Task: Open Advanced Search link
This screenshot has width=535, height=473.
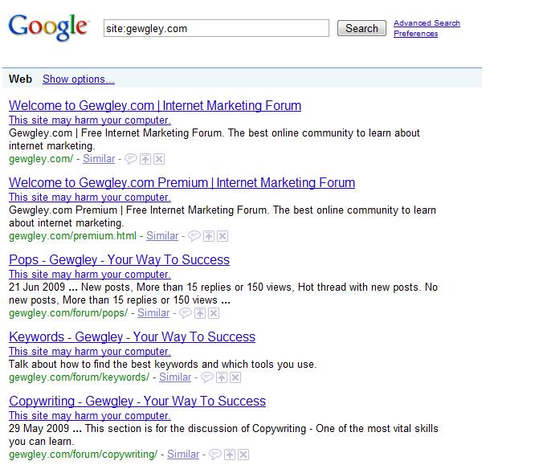Action: click(x=427, y=23)
